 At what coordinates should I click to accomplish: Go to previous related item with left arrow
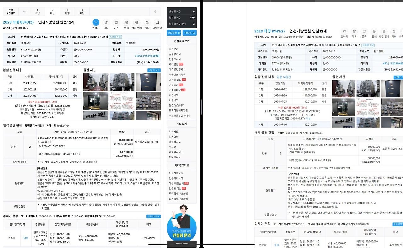(x=24, y=12)
